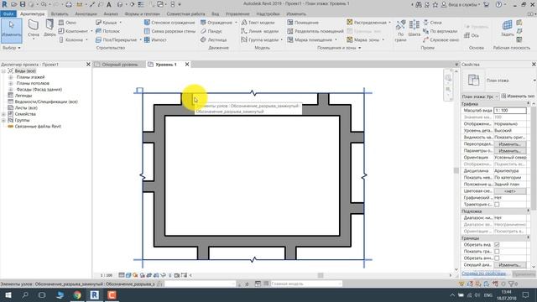This screenshot has height=302, width=537.
Task: Choose the Окно (Window) tool
Action: coord(67,23)
